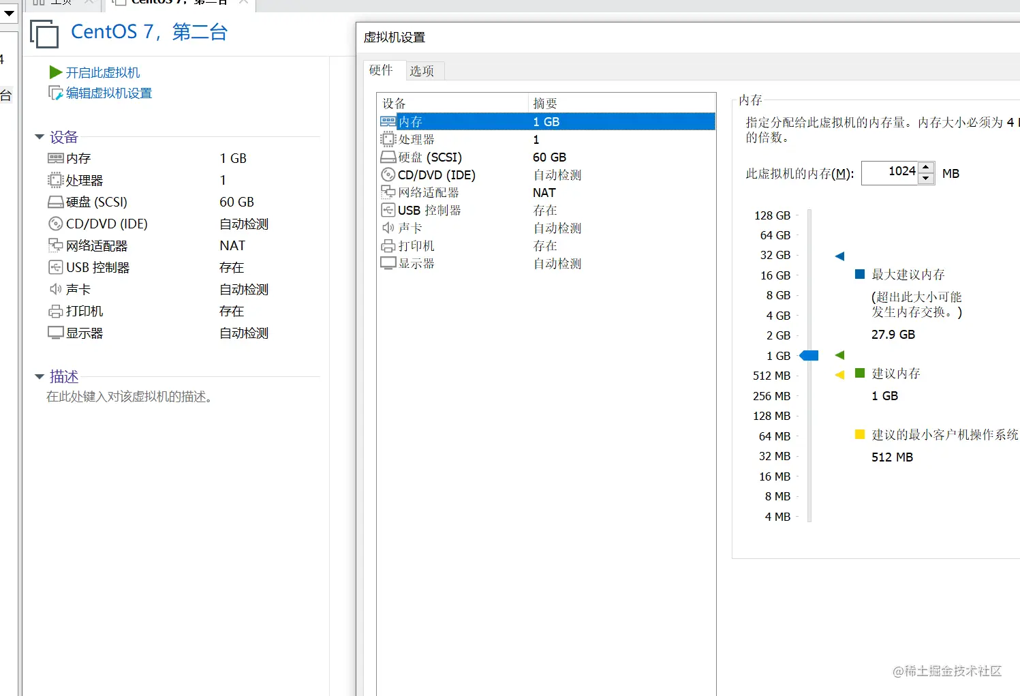The width and height of the screenshot is (1020, 696).
Task: Click the 网络适配器 icon in the main window device summary
Action: point(55,245)
